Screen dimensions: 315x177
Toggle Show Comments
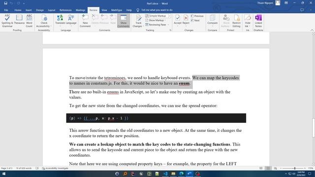(x=124, y=21)
